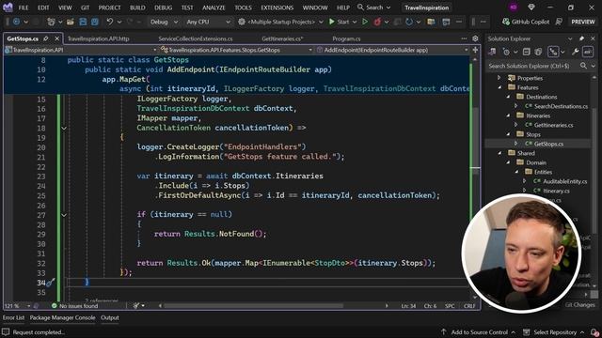The width and height of the screenshot is (602, 338).
Task: Click Select Repository in status bar
Action: pyautogui.click(x=554, y=332)
